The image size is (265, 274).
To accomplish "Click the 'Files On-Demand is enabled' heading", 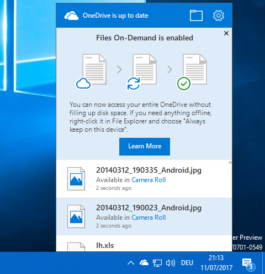I will (x=145, y=38).
